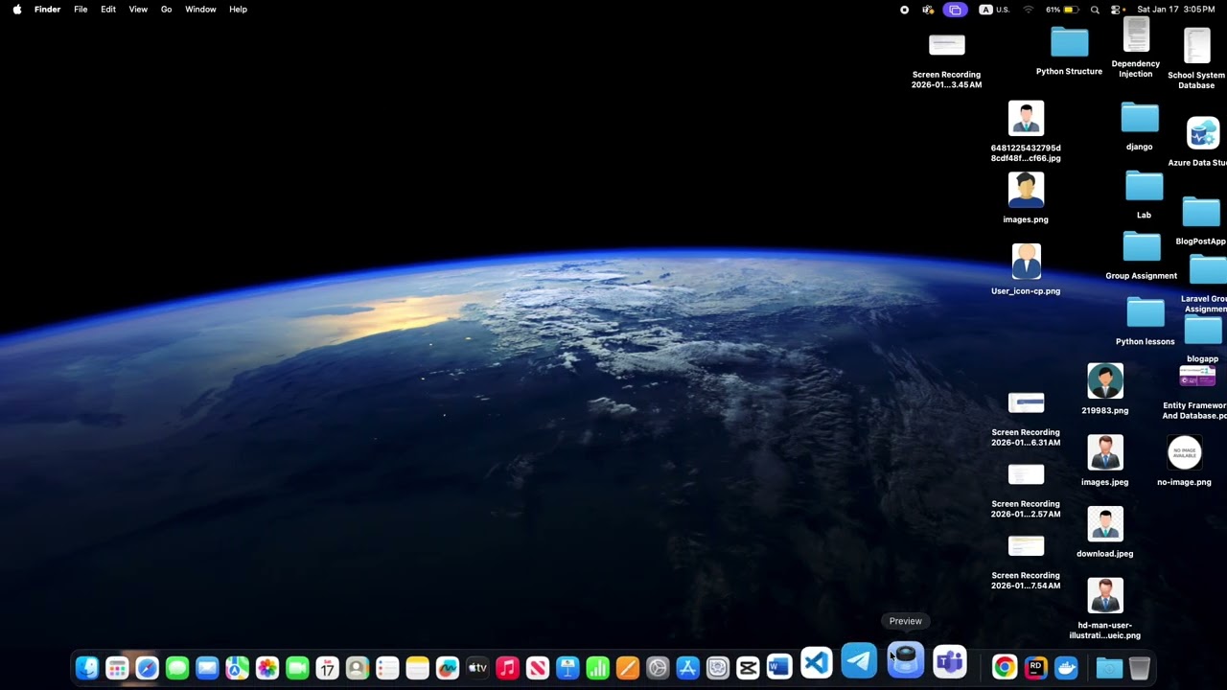Open Control Center in menu bar

tap(1117, 10)
